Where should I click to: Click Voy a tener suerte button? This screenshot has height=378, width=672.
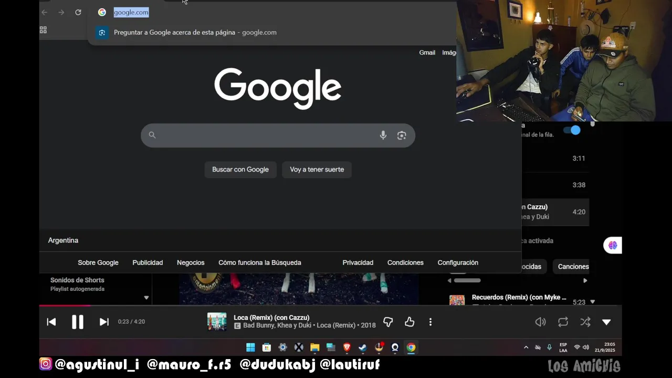tap(317, 170)
